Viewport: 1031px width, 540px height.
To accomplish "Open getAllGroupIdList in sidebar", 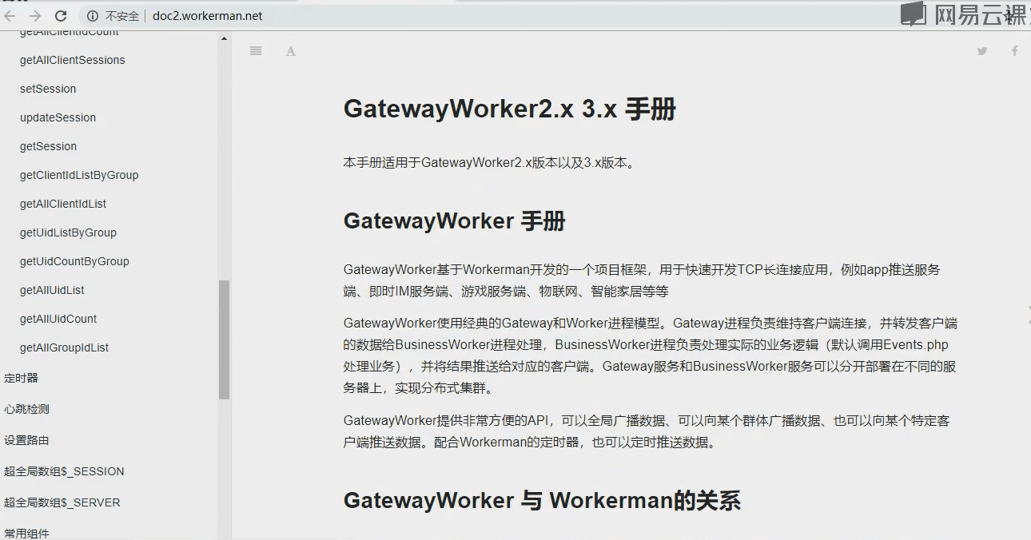I will click(64, 347).
